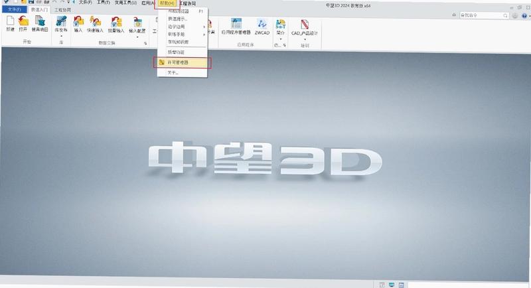531x288 pixels.
Task: Open the quick access toolbar customize dropdown
Action: pyautogui.click(x=68, y=2)
